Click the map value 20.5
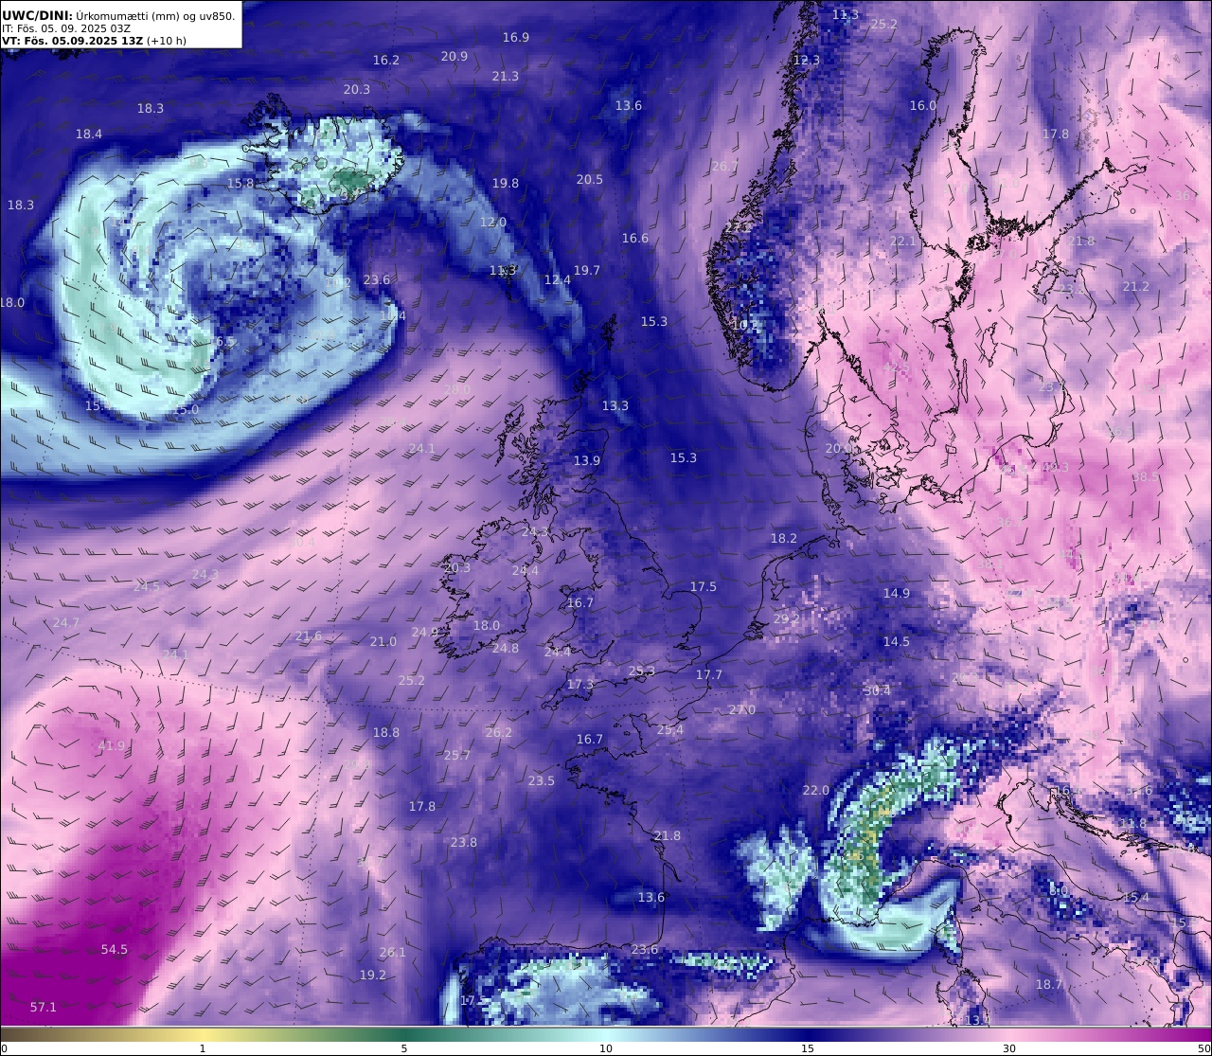 click(590, 180)
